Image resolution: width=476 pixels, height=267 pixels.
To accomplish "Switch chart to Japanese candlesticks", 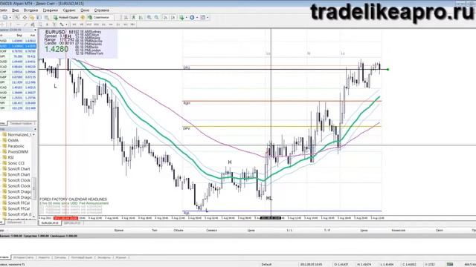I will point(134,18).
